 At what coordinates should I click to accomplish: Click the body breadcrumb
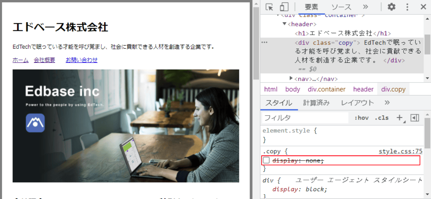point(293,89)
